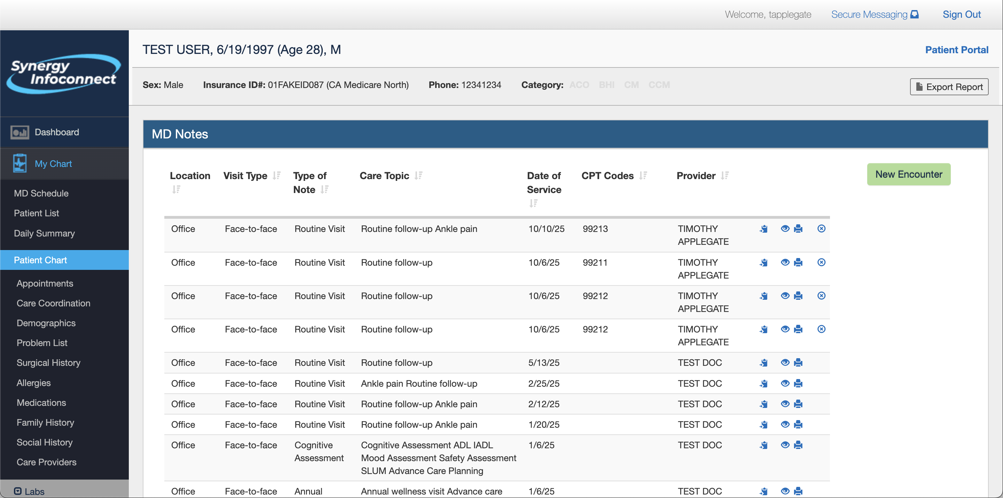The height and width of the screenshot is (498, 1003).
Task: Click the delete icon on the CPT 99211 row
Action: (x=821, y=262)
